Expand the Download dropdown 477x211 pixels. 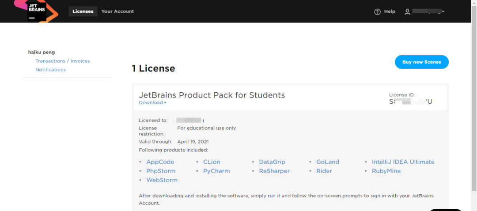pyautogui.click(x=152, y=103)
